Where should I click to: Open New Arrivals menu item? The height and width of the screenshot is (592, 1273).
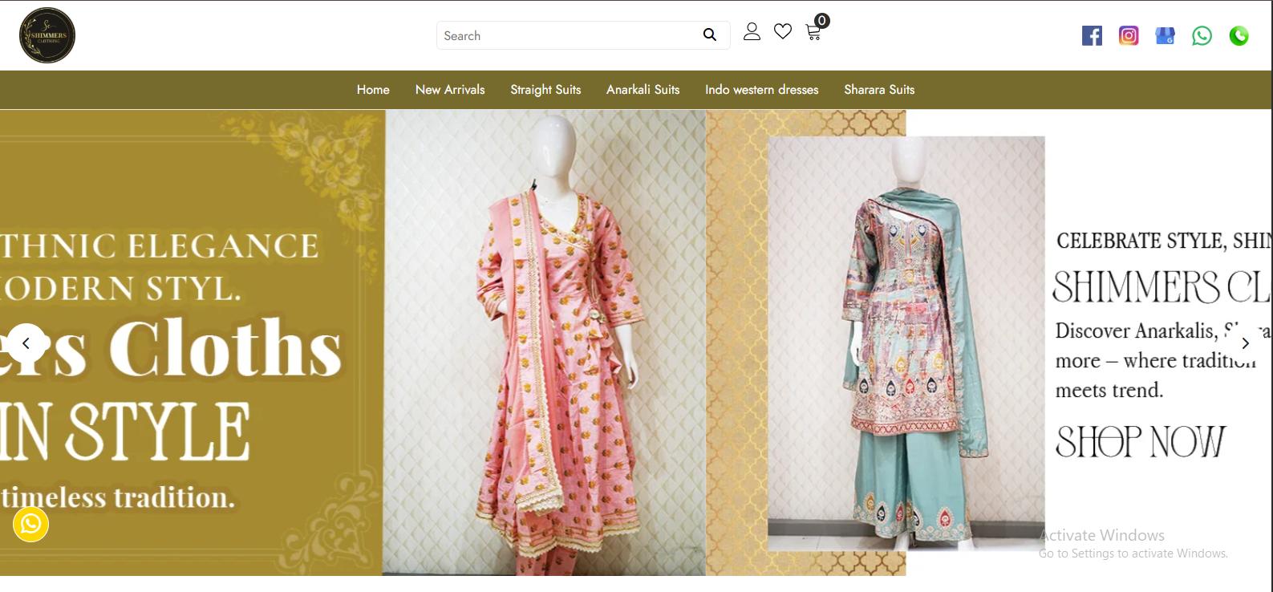click(450, 90)
